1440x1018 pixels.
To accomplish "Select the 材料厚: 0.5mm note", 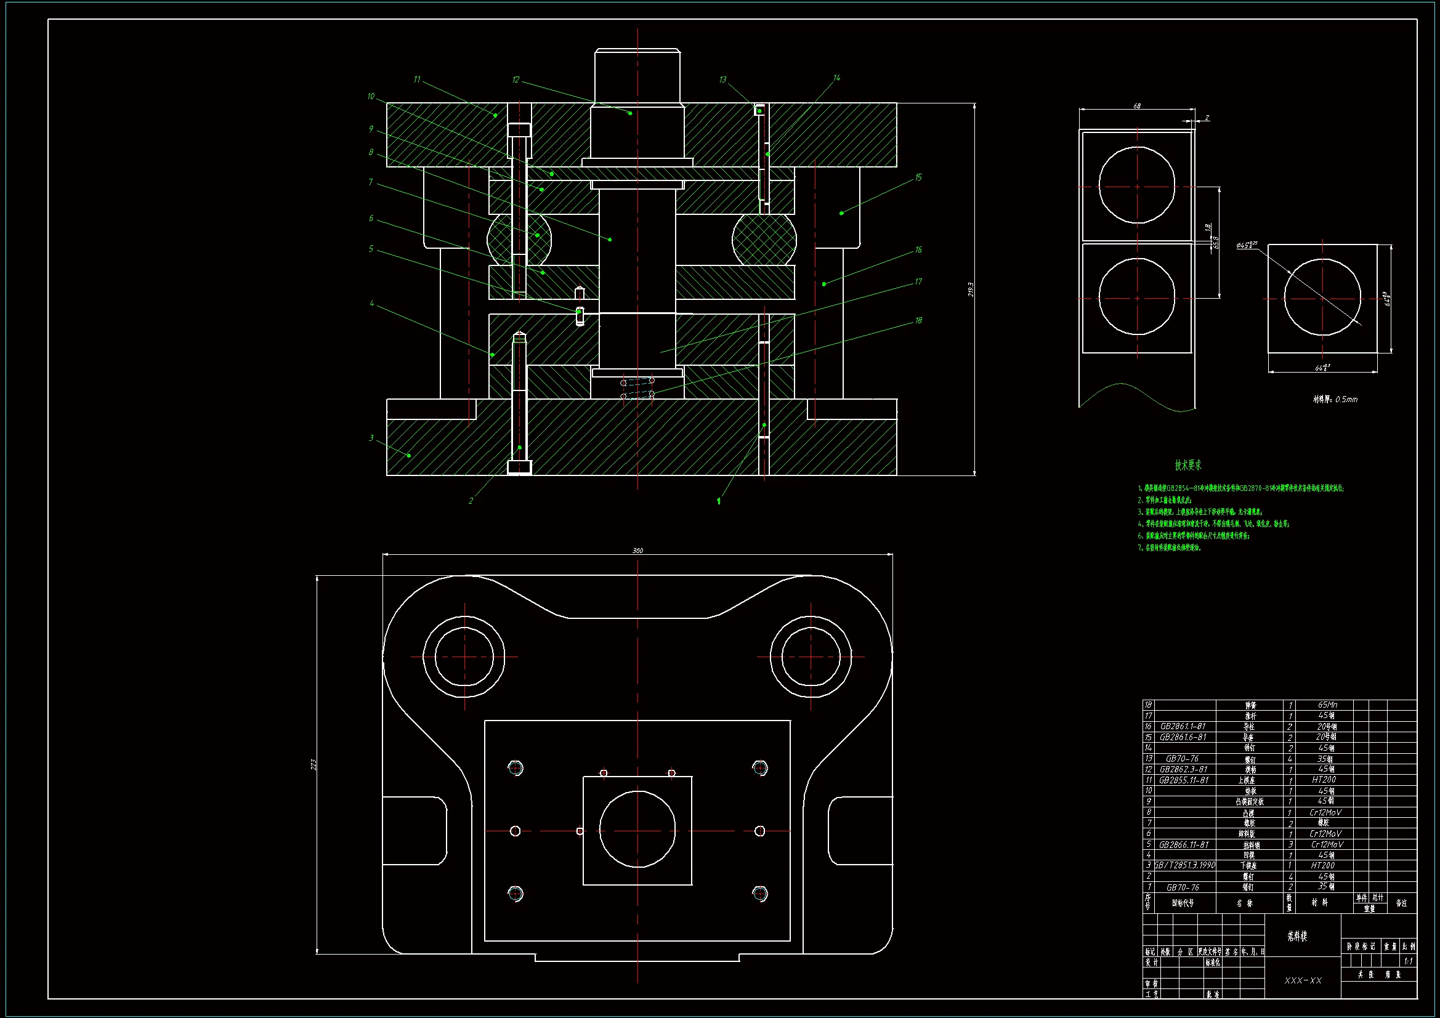I will click(1335, 399).
